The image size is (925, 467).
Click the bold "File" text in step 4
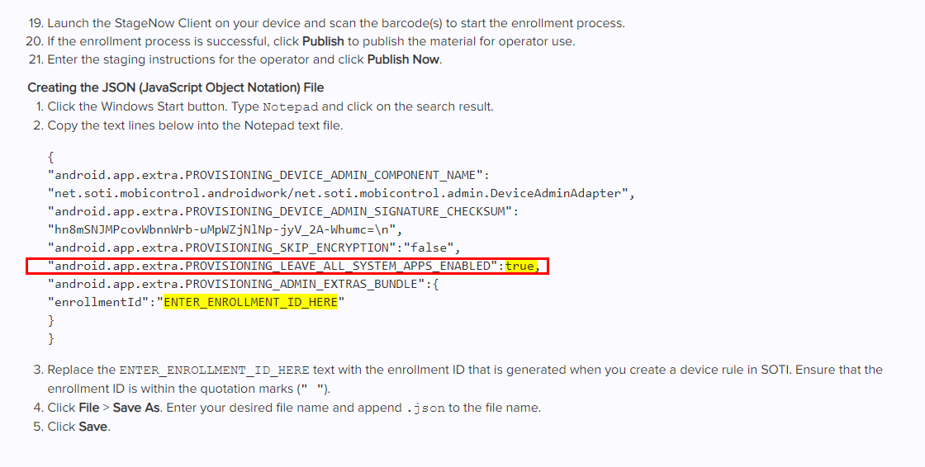(89, 408)
